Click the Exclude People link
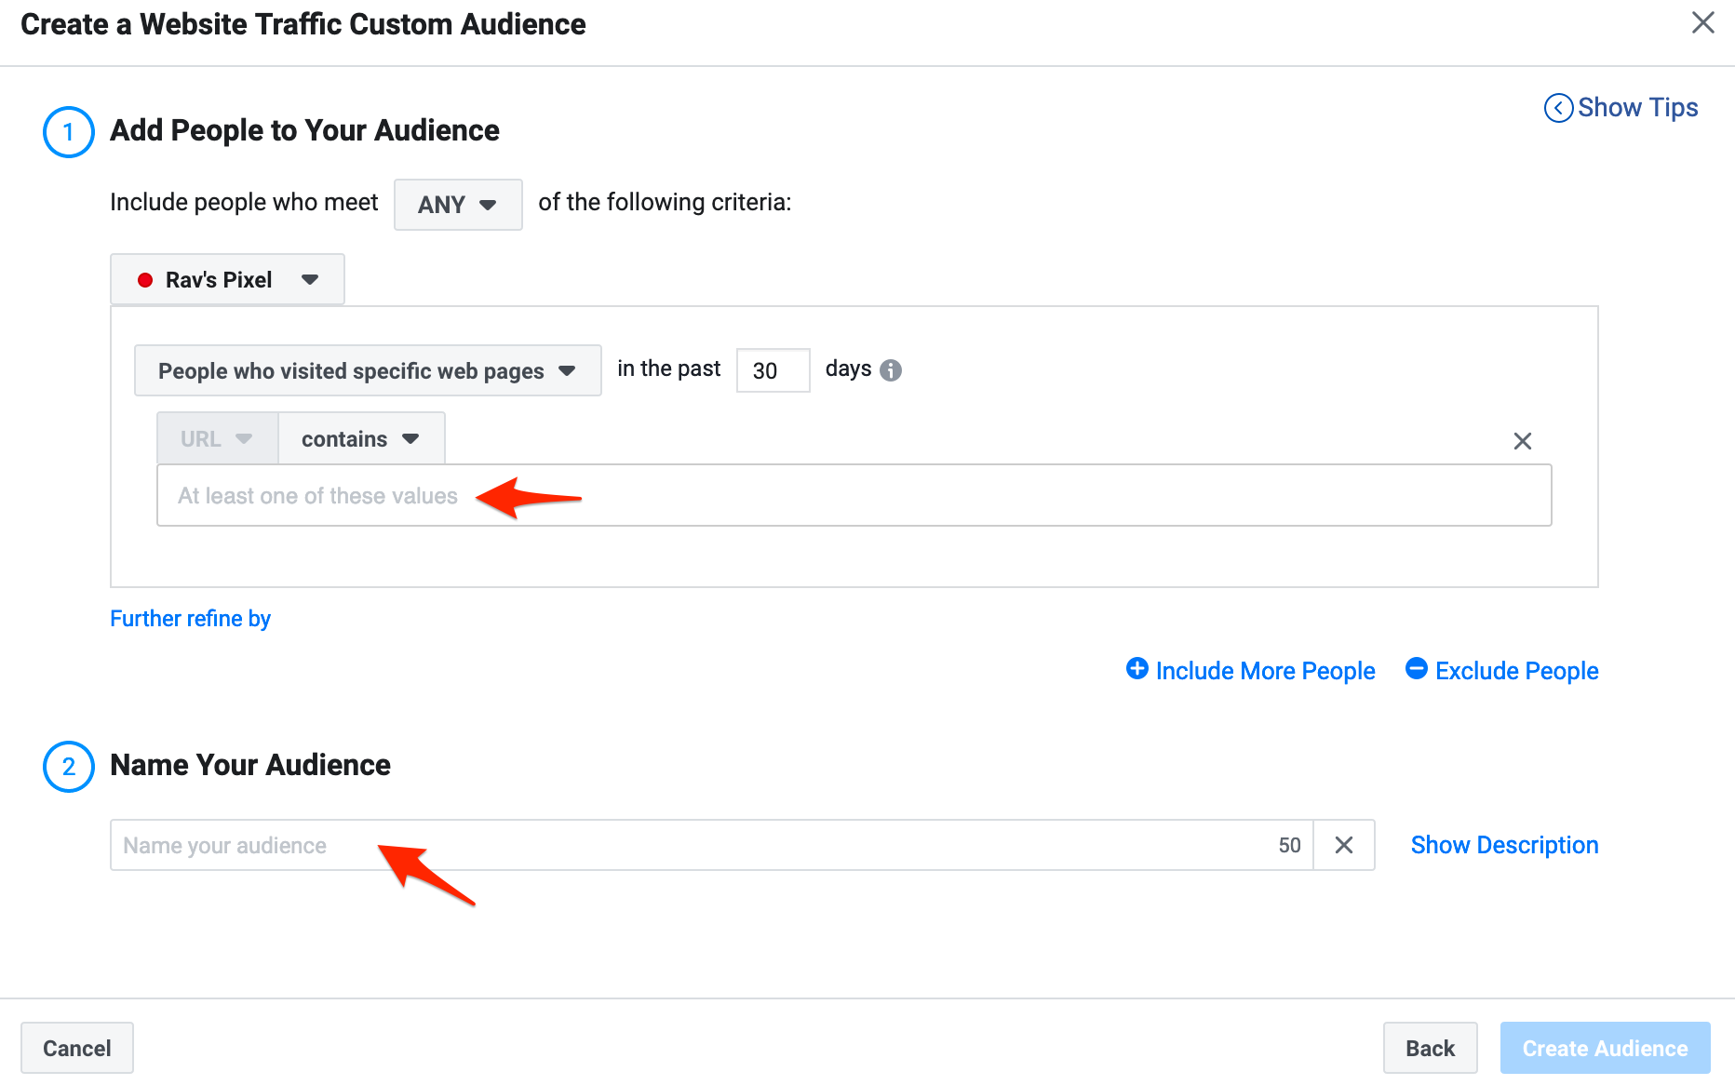The width and height of the screenshot is (1735, 1085). click(1516, 671)
